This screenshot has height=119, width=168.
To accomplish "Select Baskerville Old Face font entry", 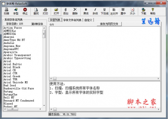I will (x=19, y=88).
